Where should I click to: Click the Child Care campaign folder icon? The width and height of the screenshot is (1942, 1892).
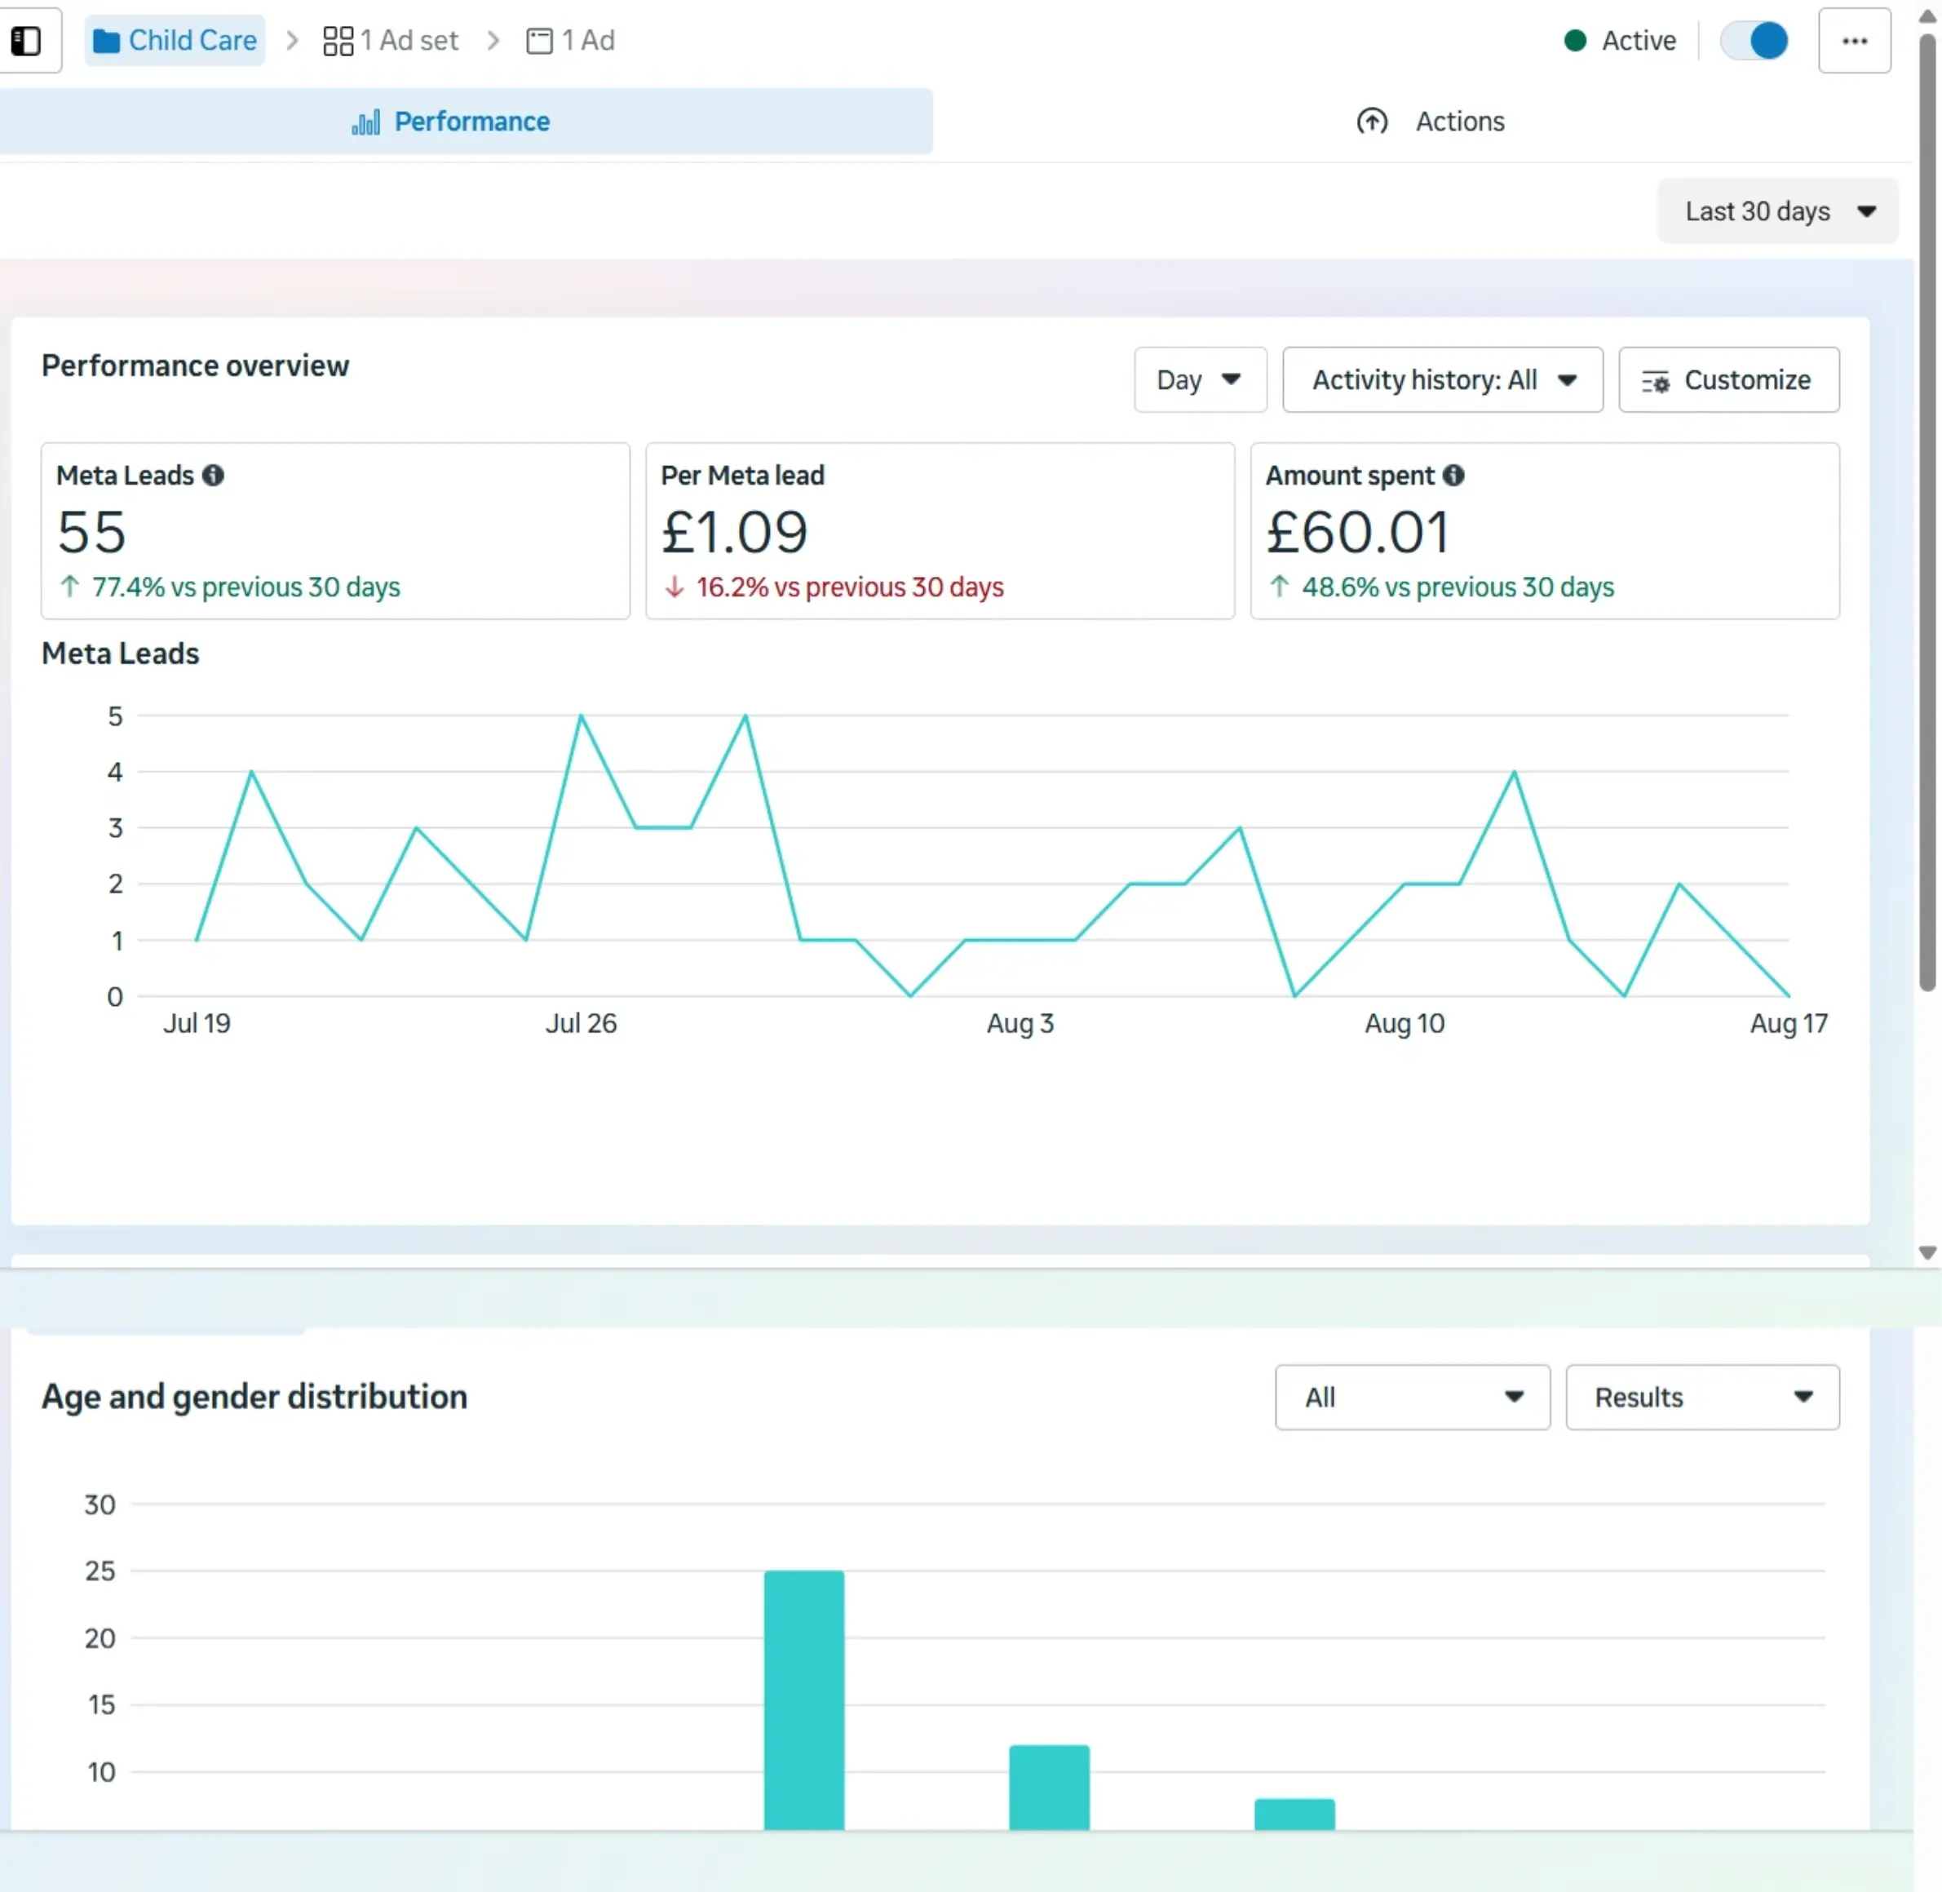(x=105, y=41)
